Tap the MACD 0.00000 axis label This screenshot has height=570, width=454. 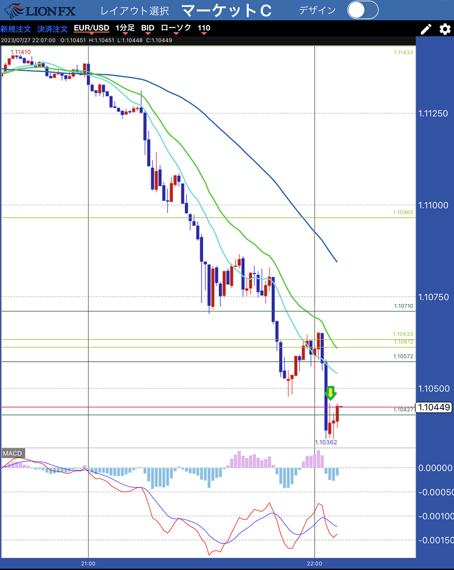click(x=435, y=468)
